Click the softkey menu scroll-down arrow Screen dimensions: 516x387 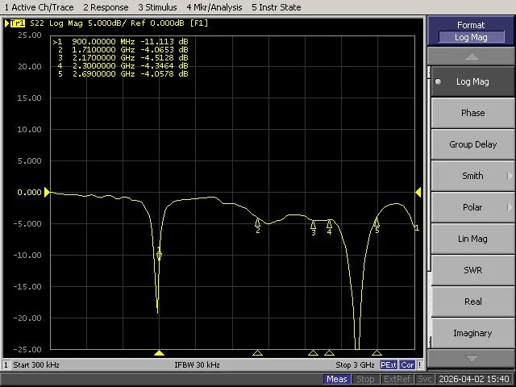tap(471, 358)
